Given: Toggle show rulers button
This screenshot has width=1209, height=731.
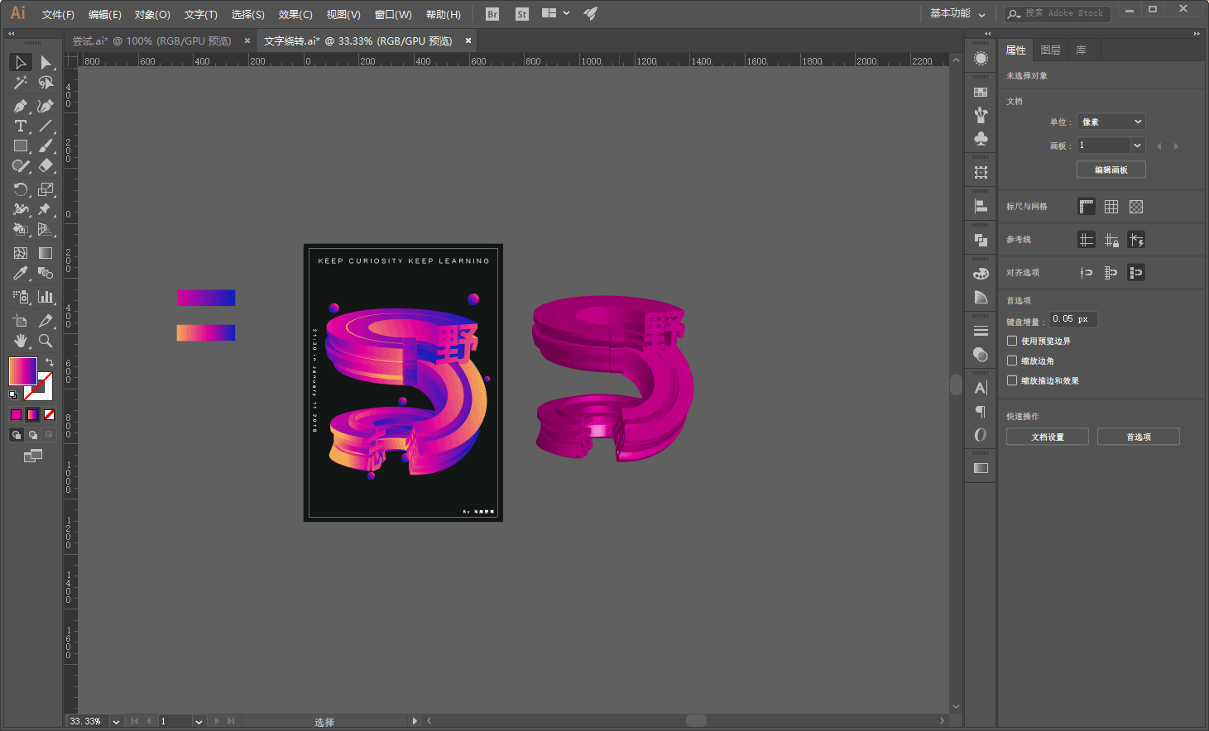Looking at the screenshot, I should 1087,207.
